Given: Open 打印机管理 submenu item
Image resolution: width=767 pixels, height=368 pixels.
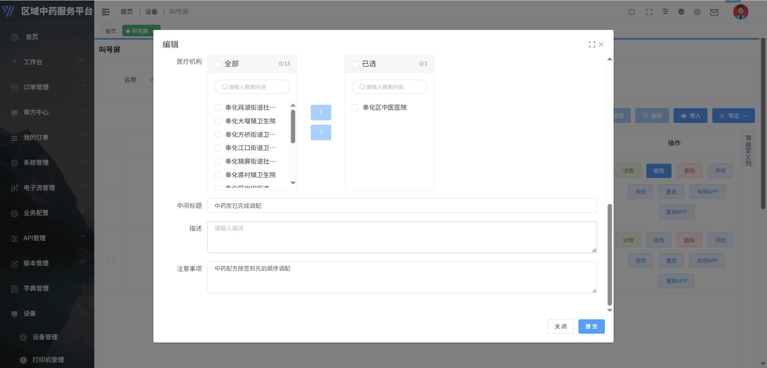Looking at the screenshot, I should 47,360.
